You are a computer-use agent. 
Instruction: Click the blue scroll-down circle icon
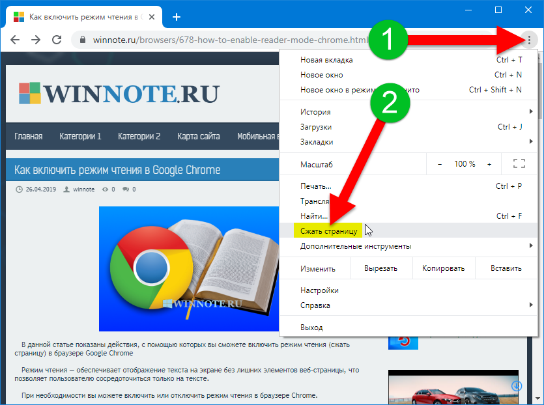pyautogui.click(x=517, y=385)
